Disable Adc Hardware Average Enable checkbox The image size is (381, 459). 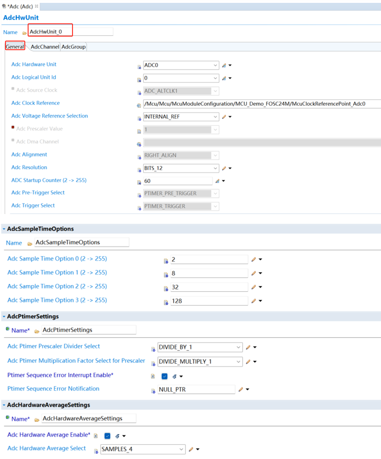(107, 436)
